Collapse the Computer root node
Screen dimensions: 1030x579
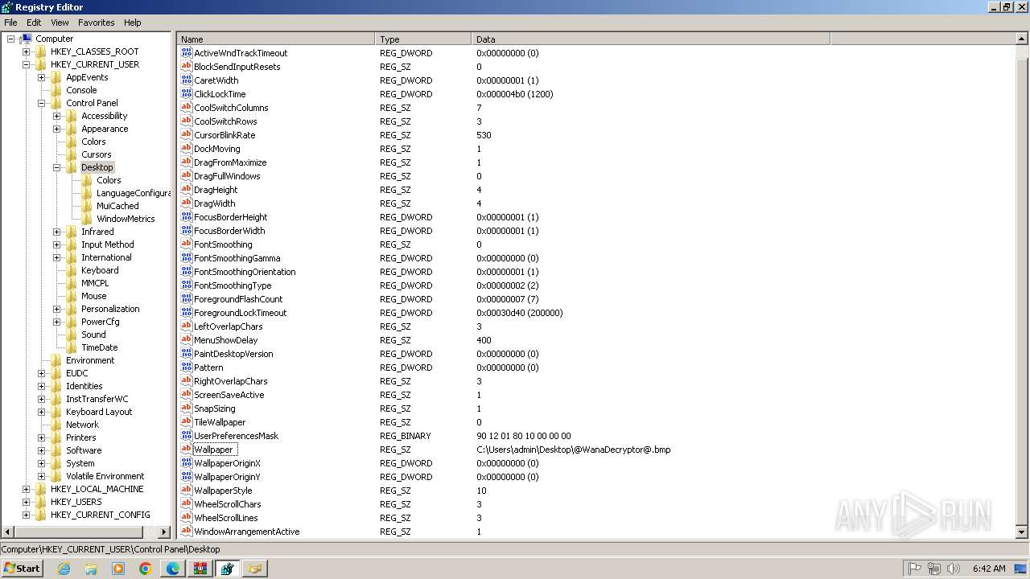pos(10,39)
